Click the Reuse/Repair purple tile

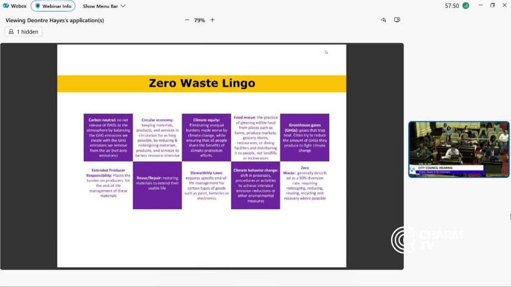[157, 185]
